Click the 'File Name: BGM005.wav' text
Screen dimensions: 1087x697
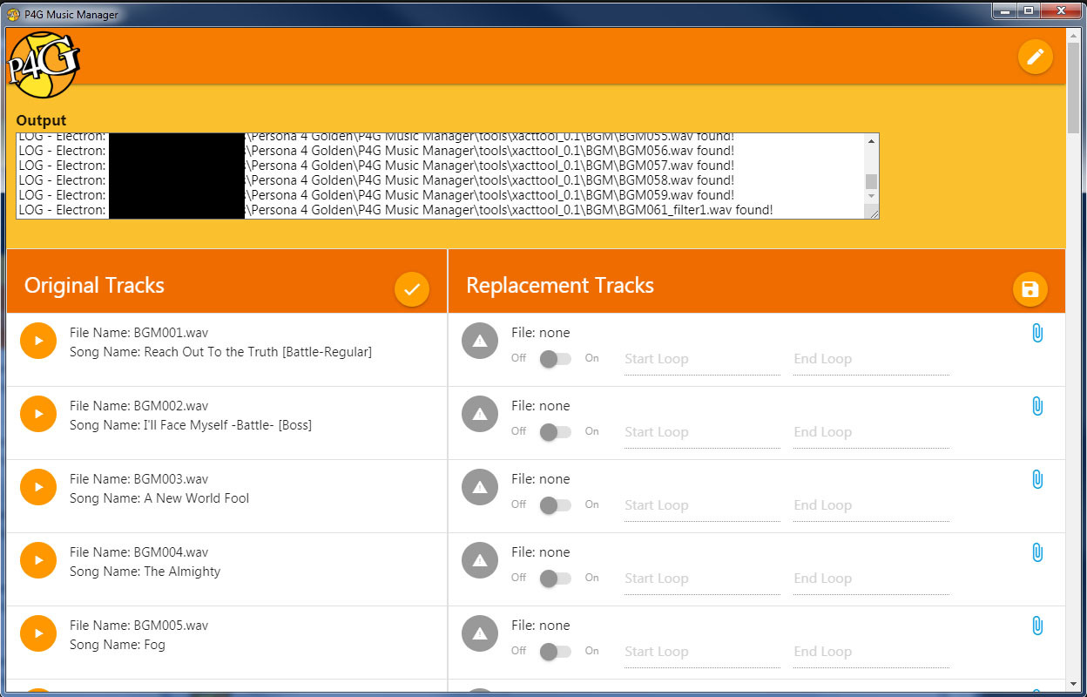pos(139,626)
